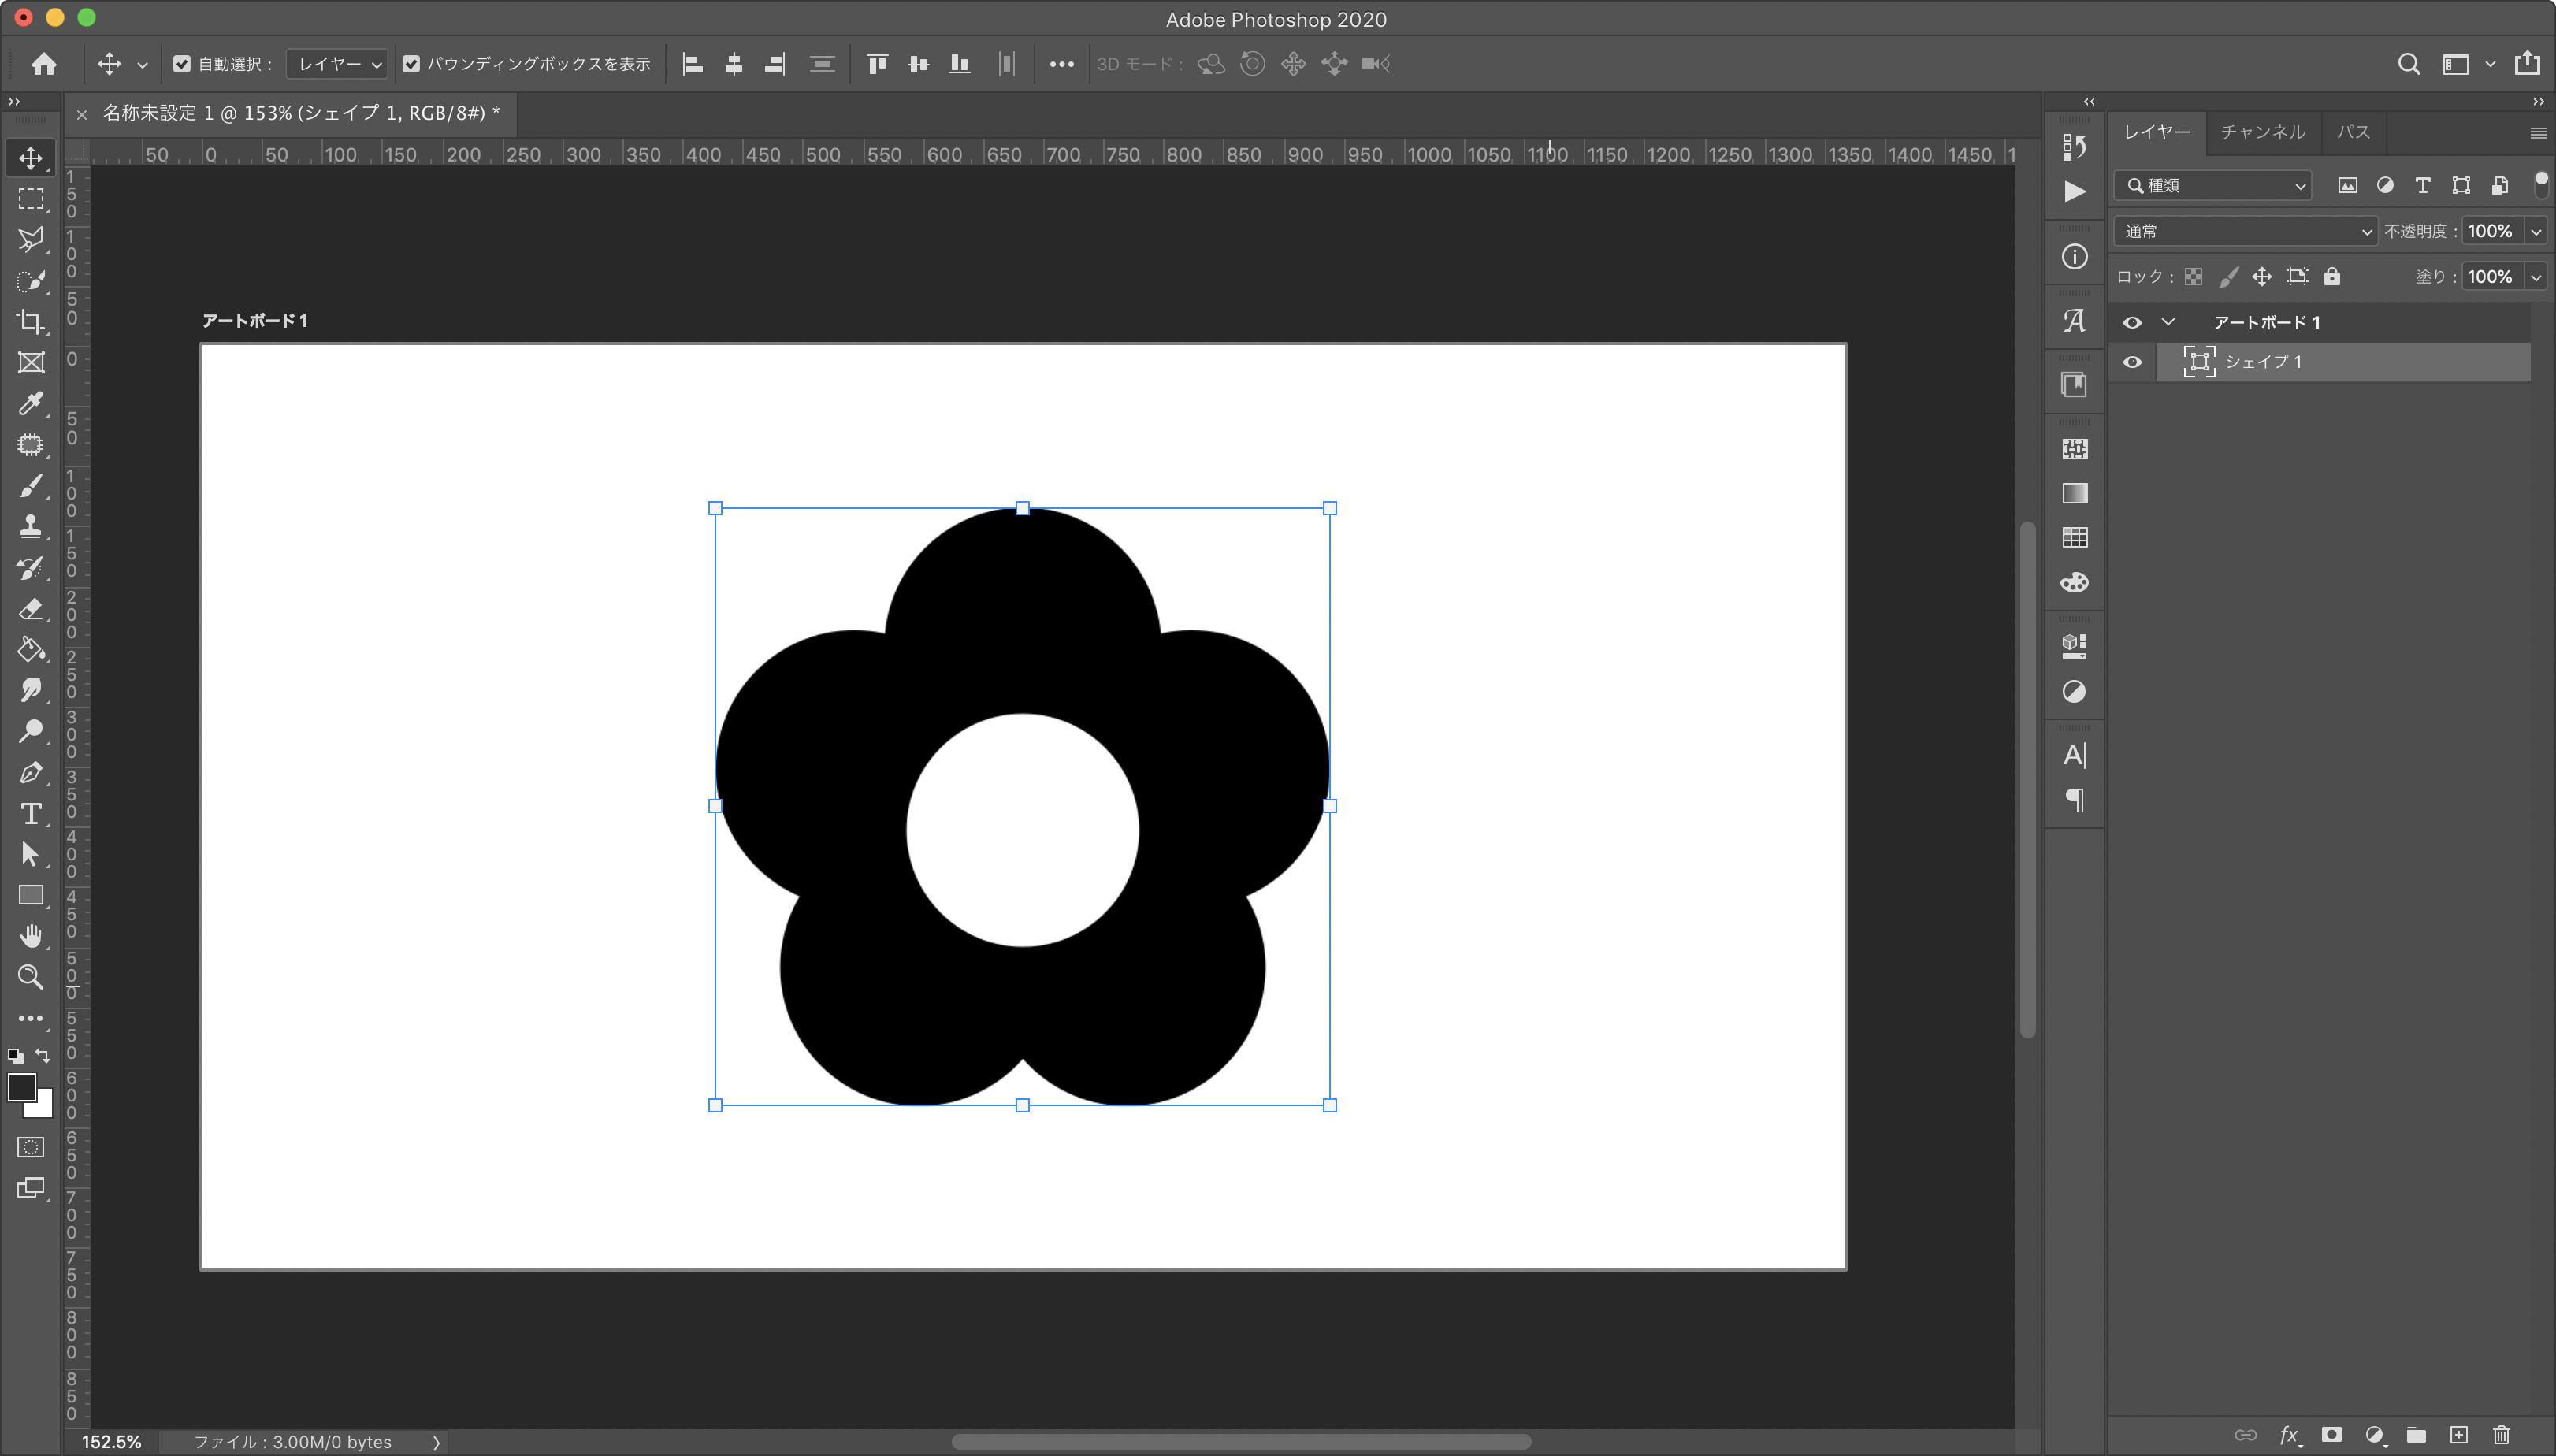This screenshot has width=2556, height=1456.
Task: Create new adjustment layer button
Action: pos(2374,1435)
